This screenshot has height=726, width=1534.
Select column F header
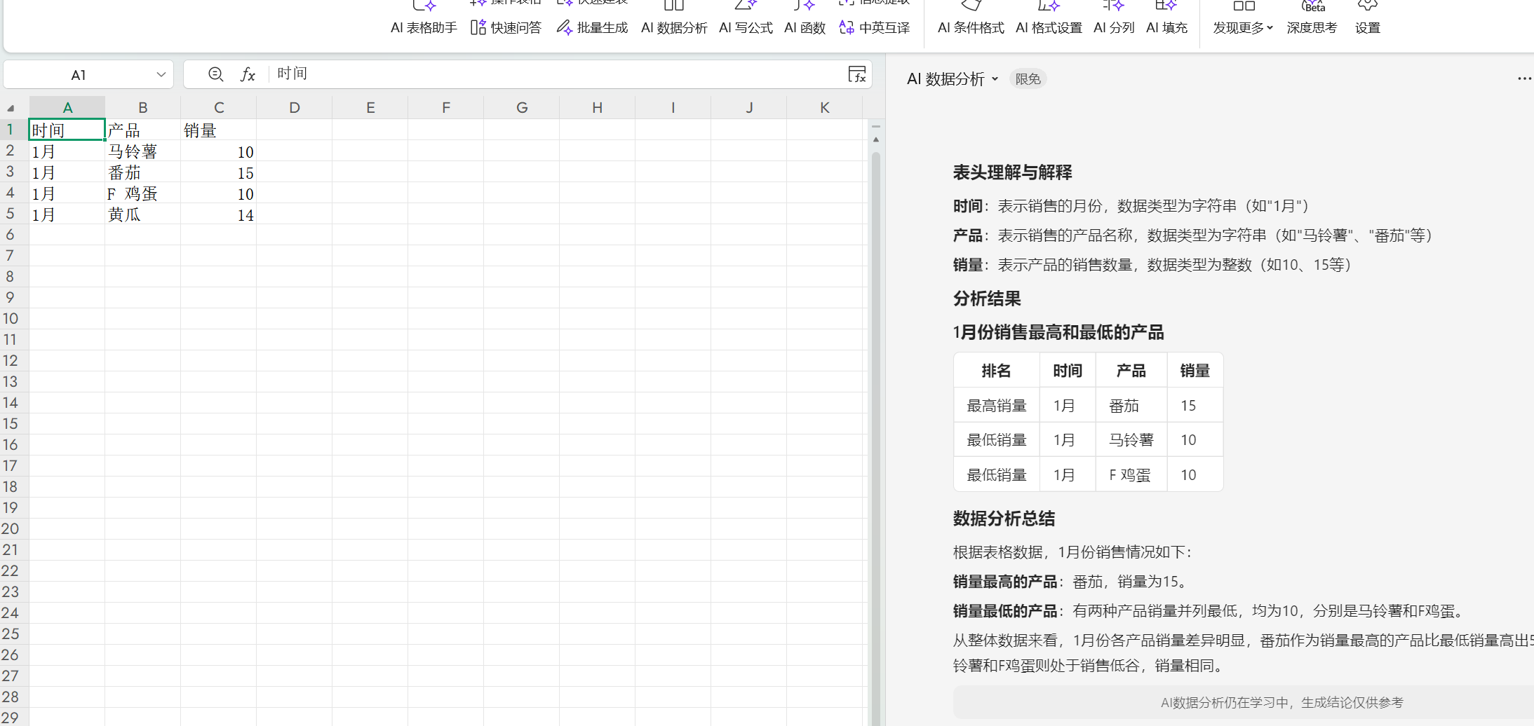pyautogui.click(x=446, y=107)
